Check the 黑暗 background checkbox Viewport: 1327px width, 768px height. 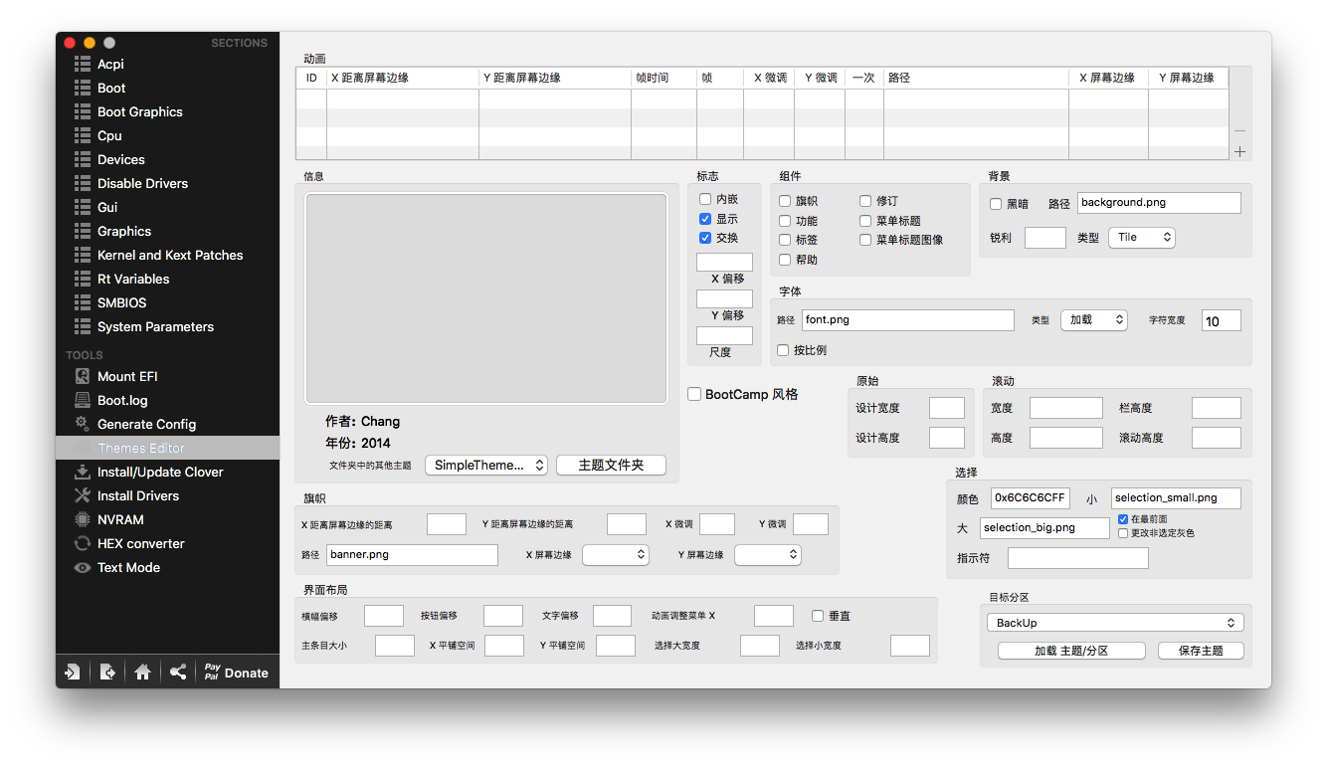[x=996, y=203]
